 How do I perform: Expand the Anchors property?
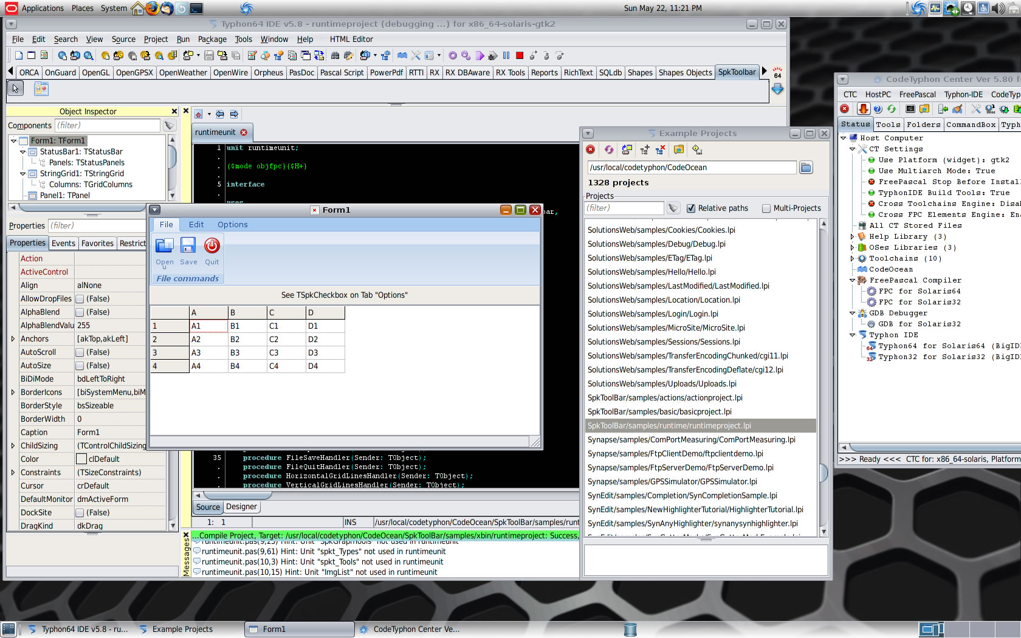tap(13, 339)
